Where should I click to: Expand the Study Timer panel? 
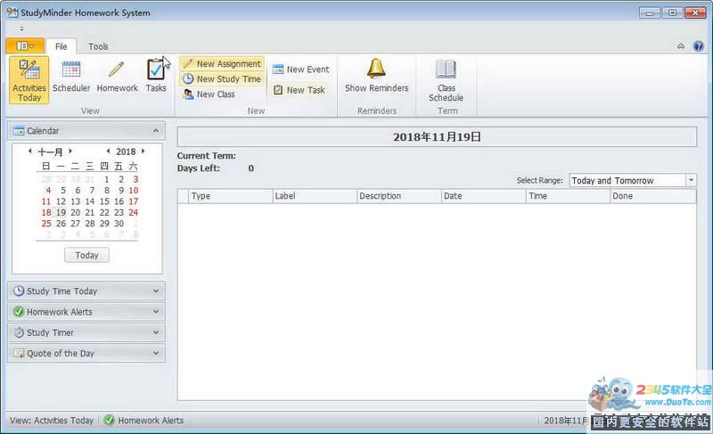[156, 332]
